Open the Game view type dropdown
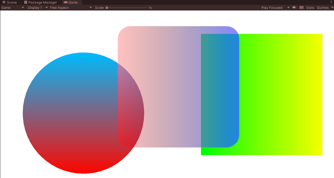Image resolution: width=334 pixels, height=178 pixels. pyautogui.click(x=13, y=8)
